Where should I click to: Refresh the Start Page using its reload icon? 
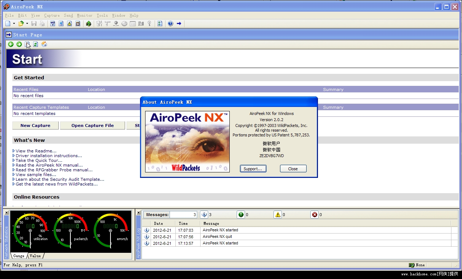click(x=35, y=44)
